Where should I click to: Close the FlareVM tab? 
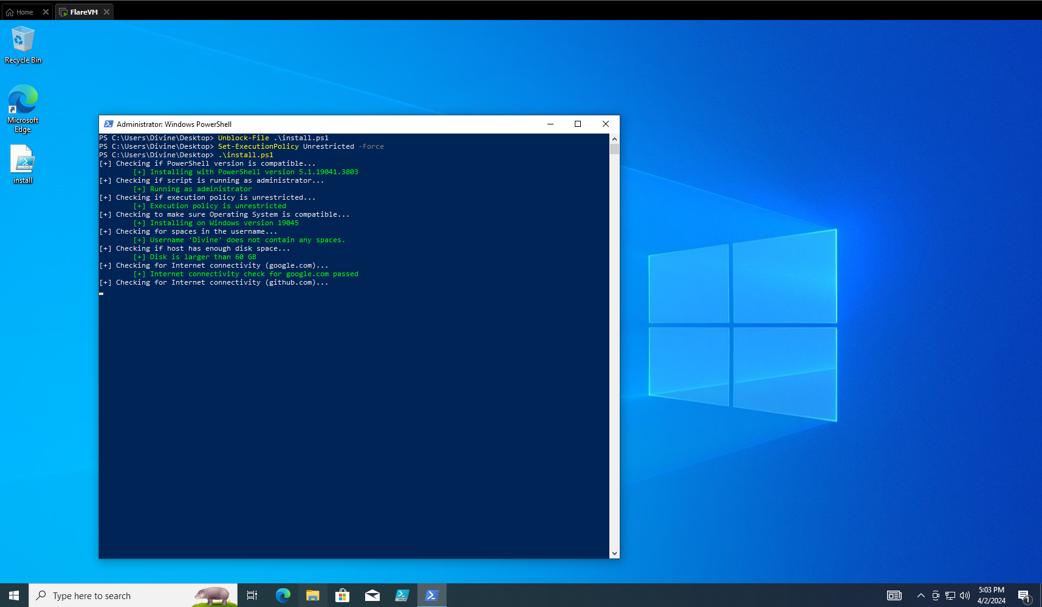[x=106, y=12]
